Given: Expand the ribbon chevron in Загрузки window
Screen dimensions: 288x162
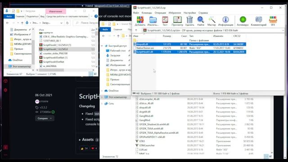Looking at the screenshot, I should [x=92, y=16].
